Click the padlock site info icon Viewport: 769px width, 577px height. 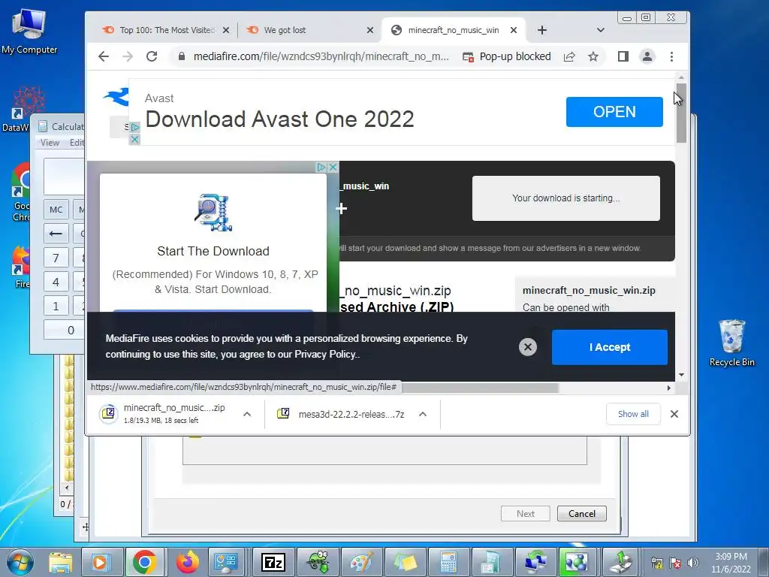point(182,56)
